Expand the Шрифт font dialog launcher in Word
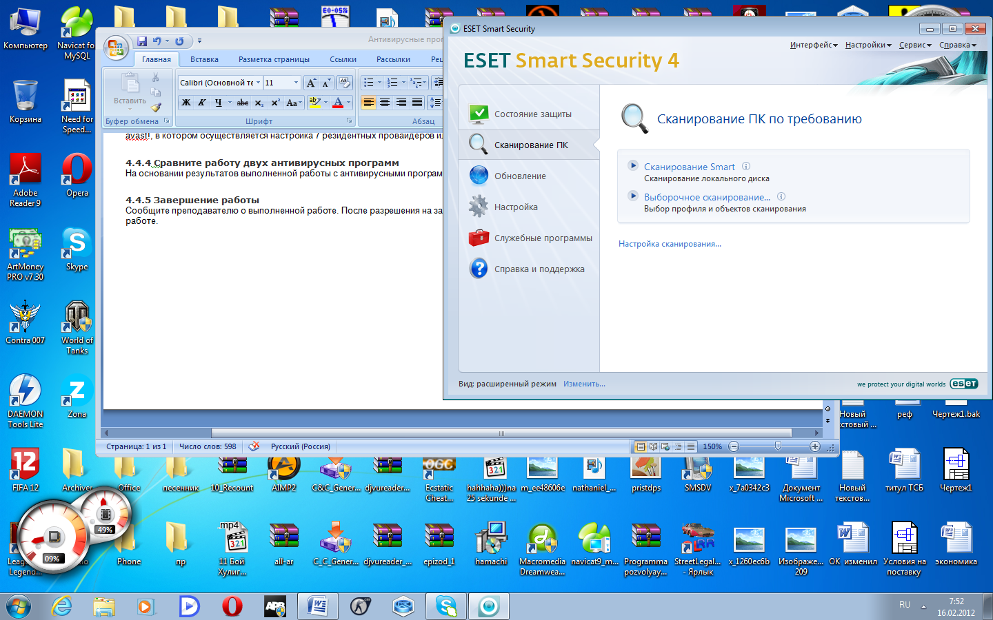The width and height of the screenshot is (993, 620). click(x=350, y=121)
